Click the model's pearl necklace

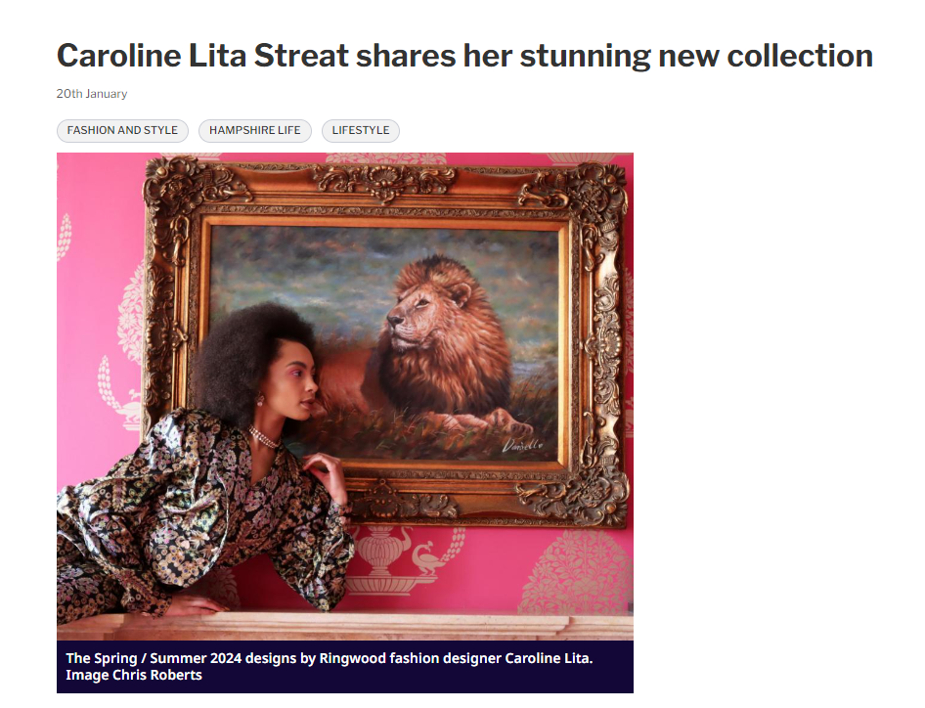coord(264,438)
